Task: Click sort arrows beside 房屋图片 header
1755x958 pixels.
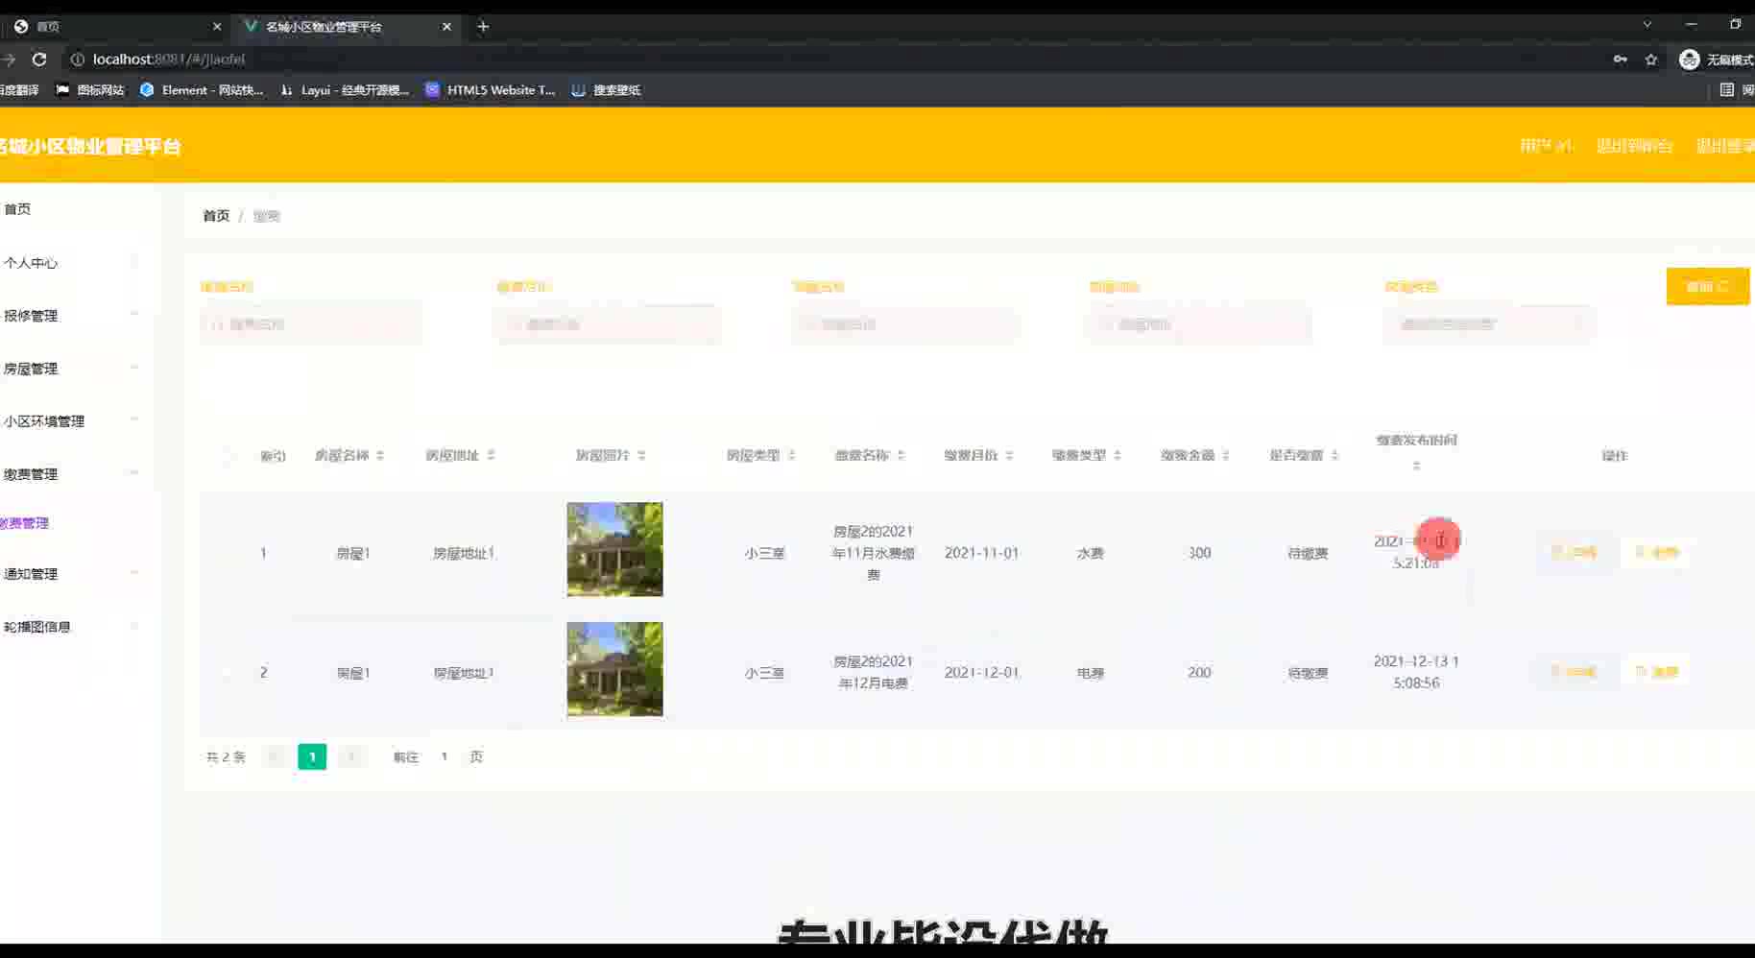Action: (x=641, y=456)
